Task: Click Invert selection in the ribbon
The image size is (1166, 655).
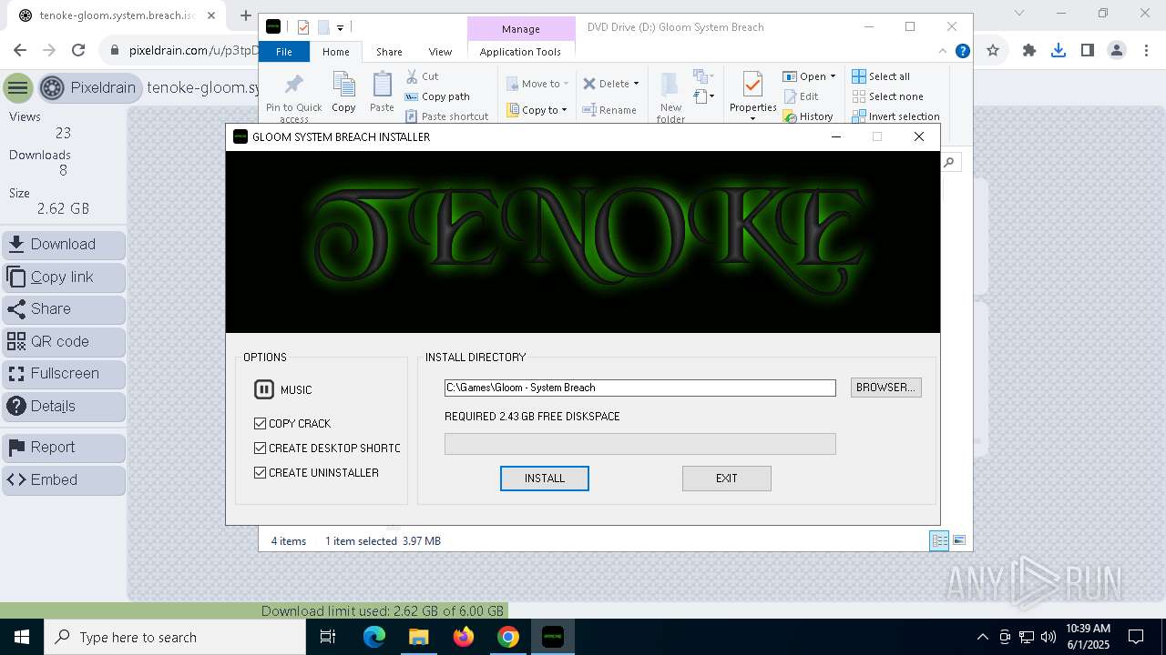Action: pos(895,116)
